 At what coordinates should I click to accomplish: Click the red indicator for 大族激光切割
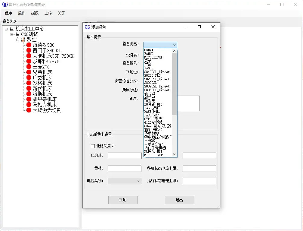point(29,110)
